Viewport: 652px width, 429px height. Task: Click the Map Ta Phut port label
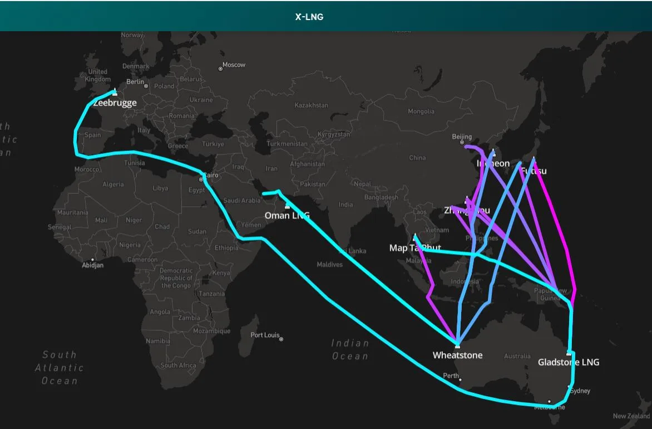click(415, 248)
